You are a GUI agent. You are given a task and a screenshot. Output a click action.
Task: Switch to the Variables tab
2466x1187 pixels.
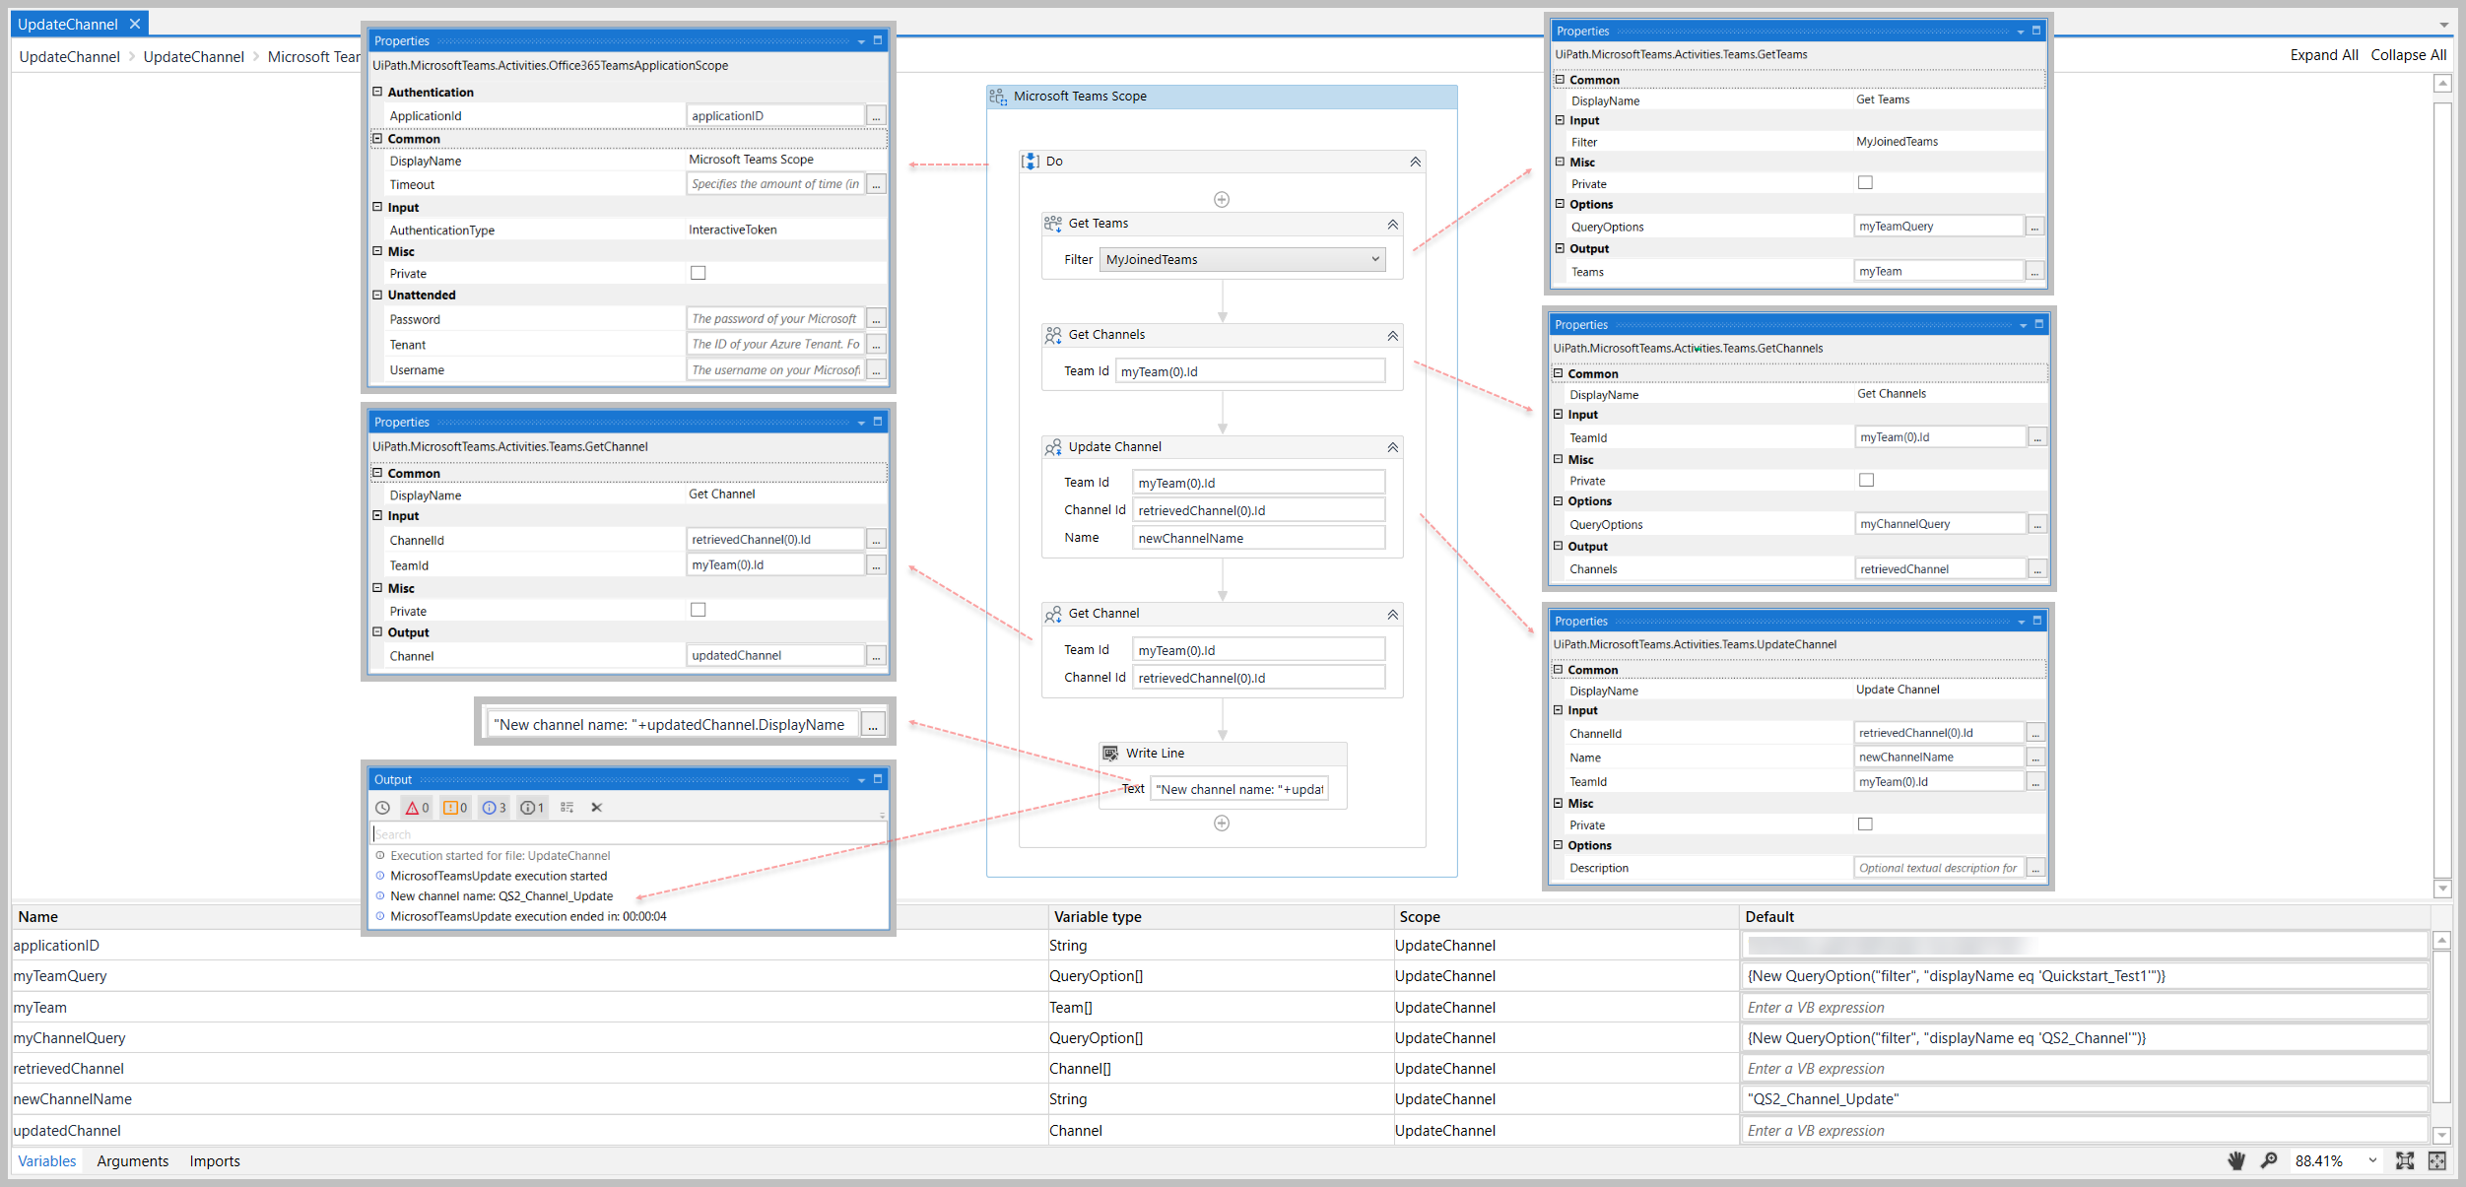pyautogui.click(x=46, y=1161)
